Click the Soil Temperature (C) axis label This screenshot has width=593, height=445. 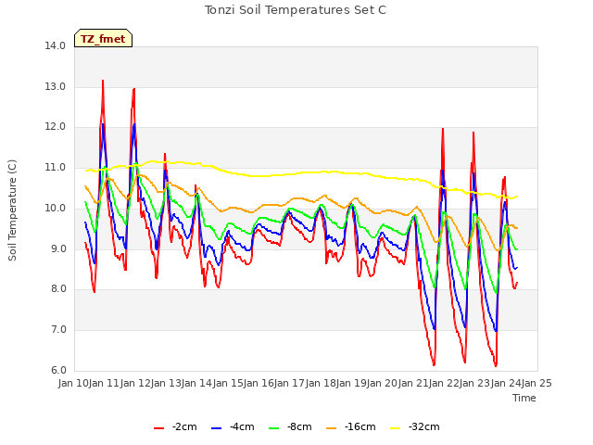pos(12,210)
